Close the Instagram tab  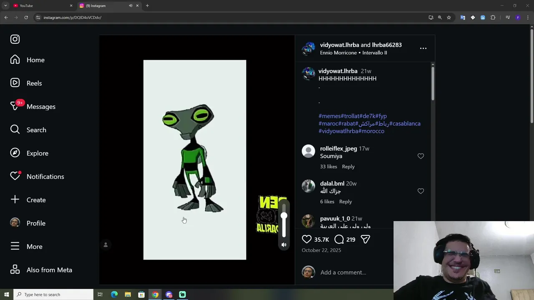pyautogui.click(x=137, y=6)
